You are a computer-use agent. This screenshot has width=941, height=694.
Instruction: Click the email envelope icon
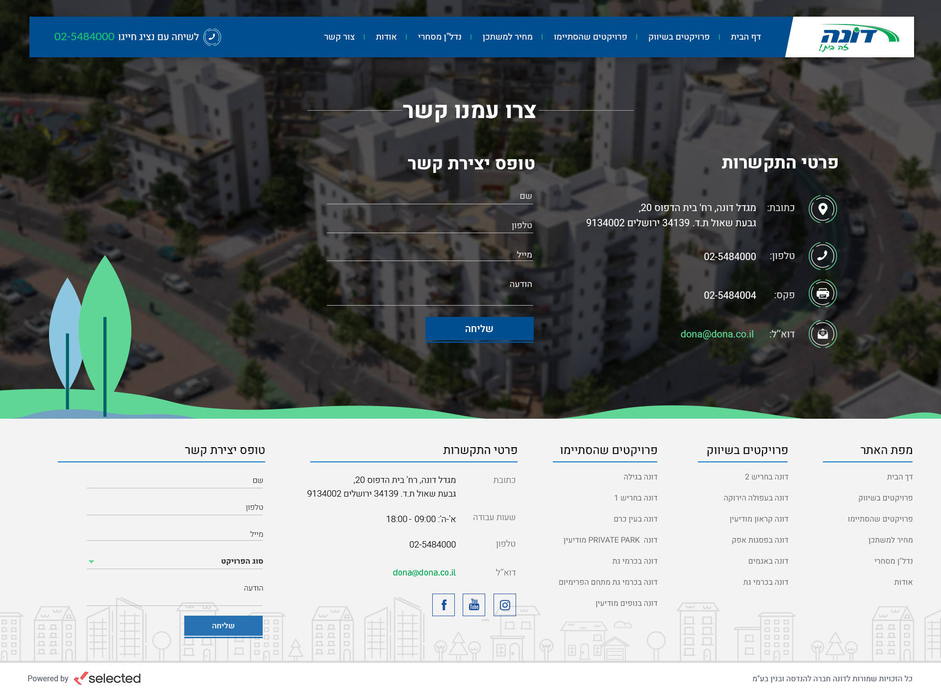(822, 334)
